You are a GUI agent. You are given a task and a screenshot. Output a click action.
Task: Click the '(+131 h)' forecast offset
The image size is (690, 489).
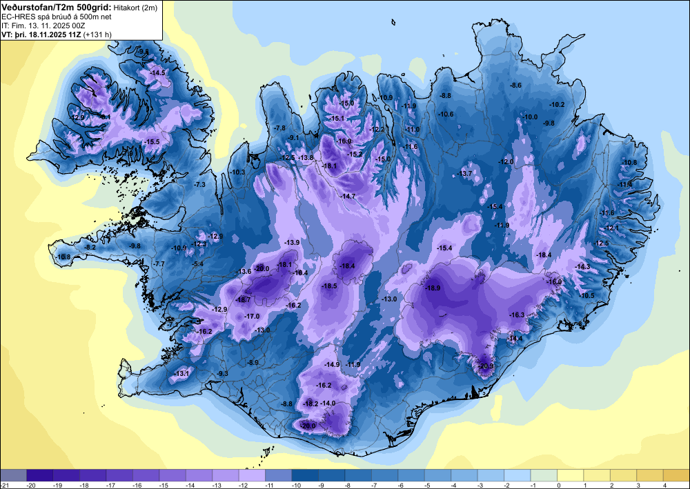pyautogui.click(x=97, y=34)
